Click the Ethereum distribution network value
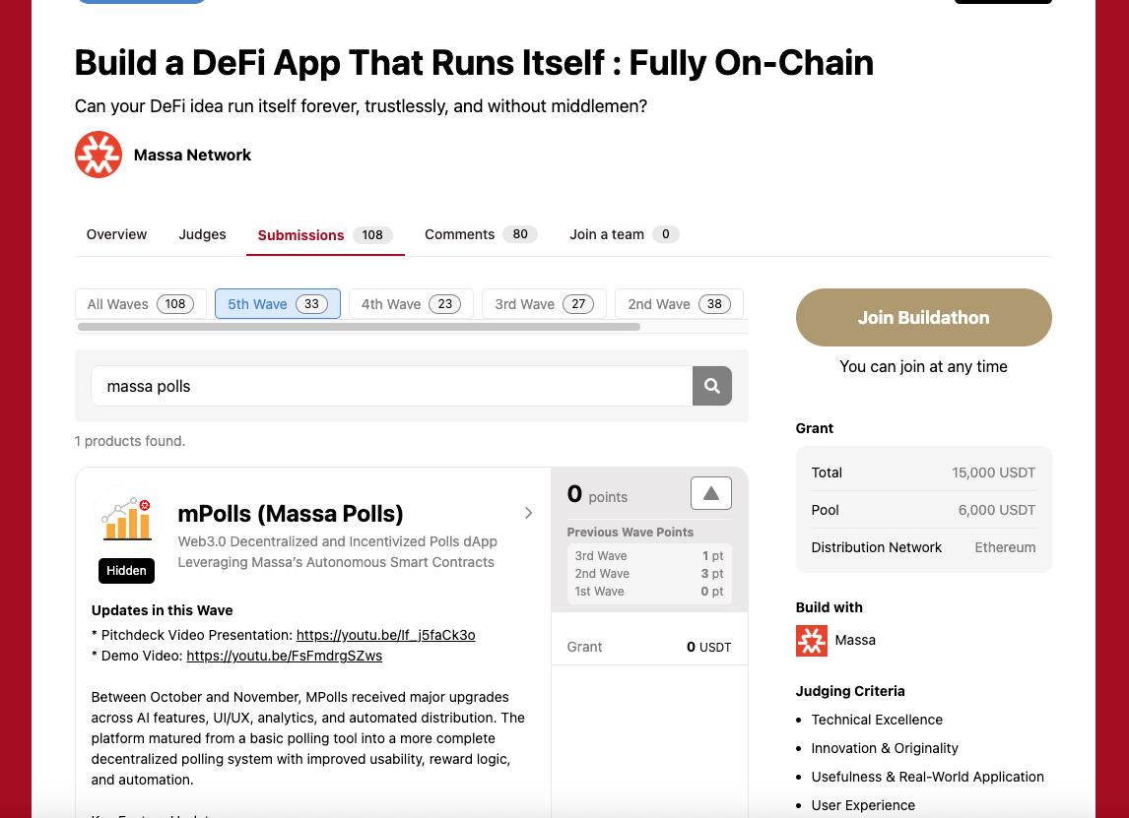 click(1005, 547)
